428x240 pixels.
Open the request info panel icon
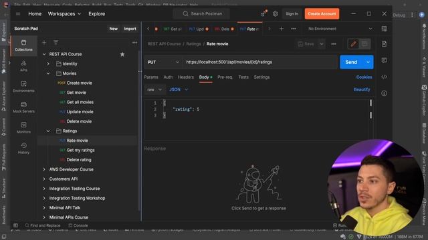point(384,93)
